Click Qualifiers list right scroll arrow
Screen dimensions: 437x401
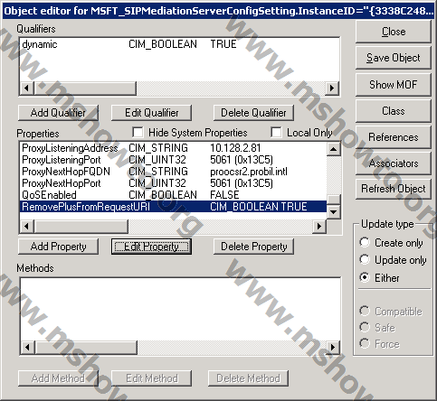(x=332, y=89)
